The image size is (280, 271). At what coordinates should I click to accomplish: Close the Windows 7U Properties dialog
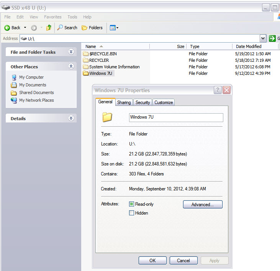point(227,90)
